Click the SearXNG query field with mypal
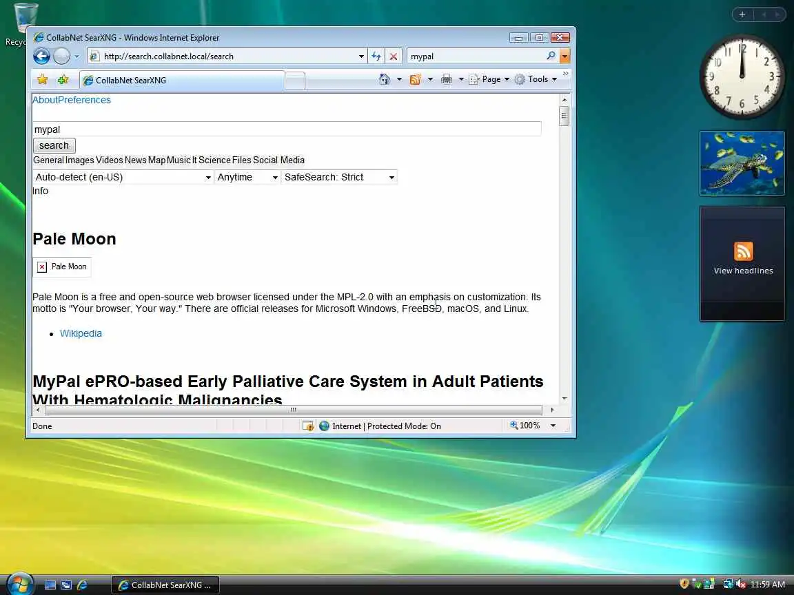Image resolution: width=794 pixels, height=595 pixels. pyautogui.click(x=287, y=129)
